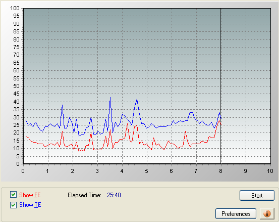Click the Elapsed Time value 25:40
279x222 pixels.
pyautogui.click(x=114, y=195)
